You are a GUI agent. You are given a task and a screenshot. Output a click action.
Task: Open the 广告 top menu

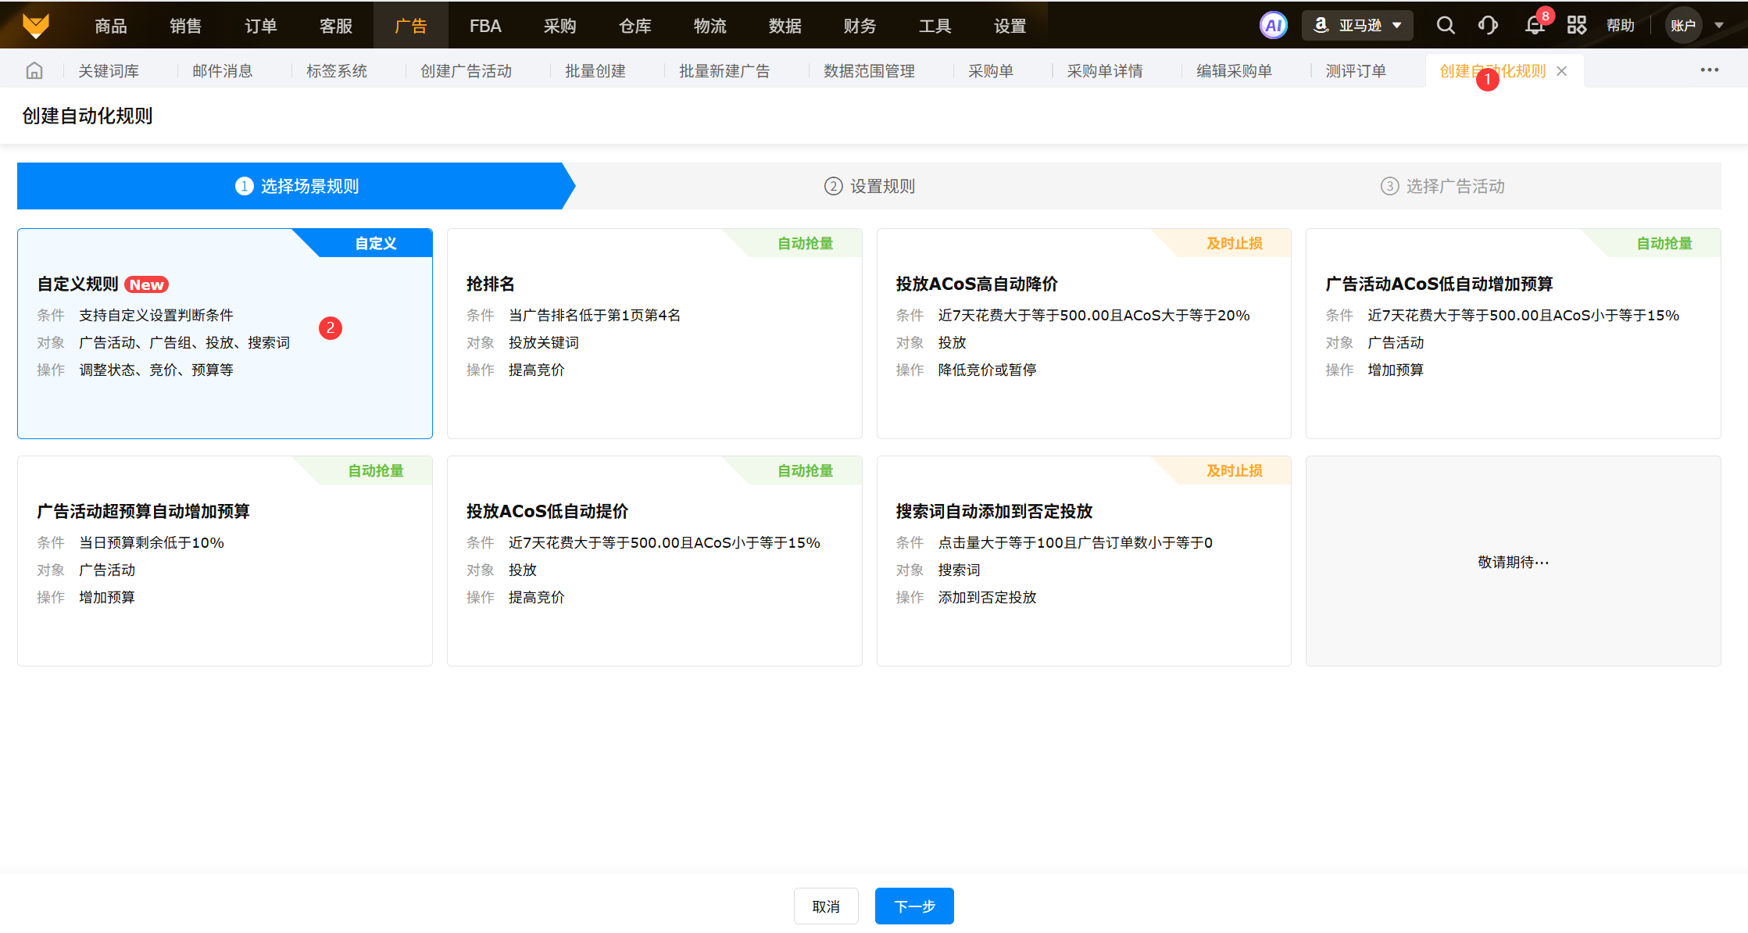coord(410,26)
